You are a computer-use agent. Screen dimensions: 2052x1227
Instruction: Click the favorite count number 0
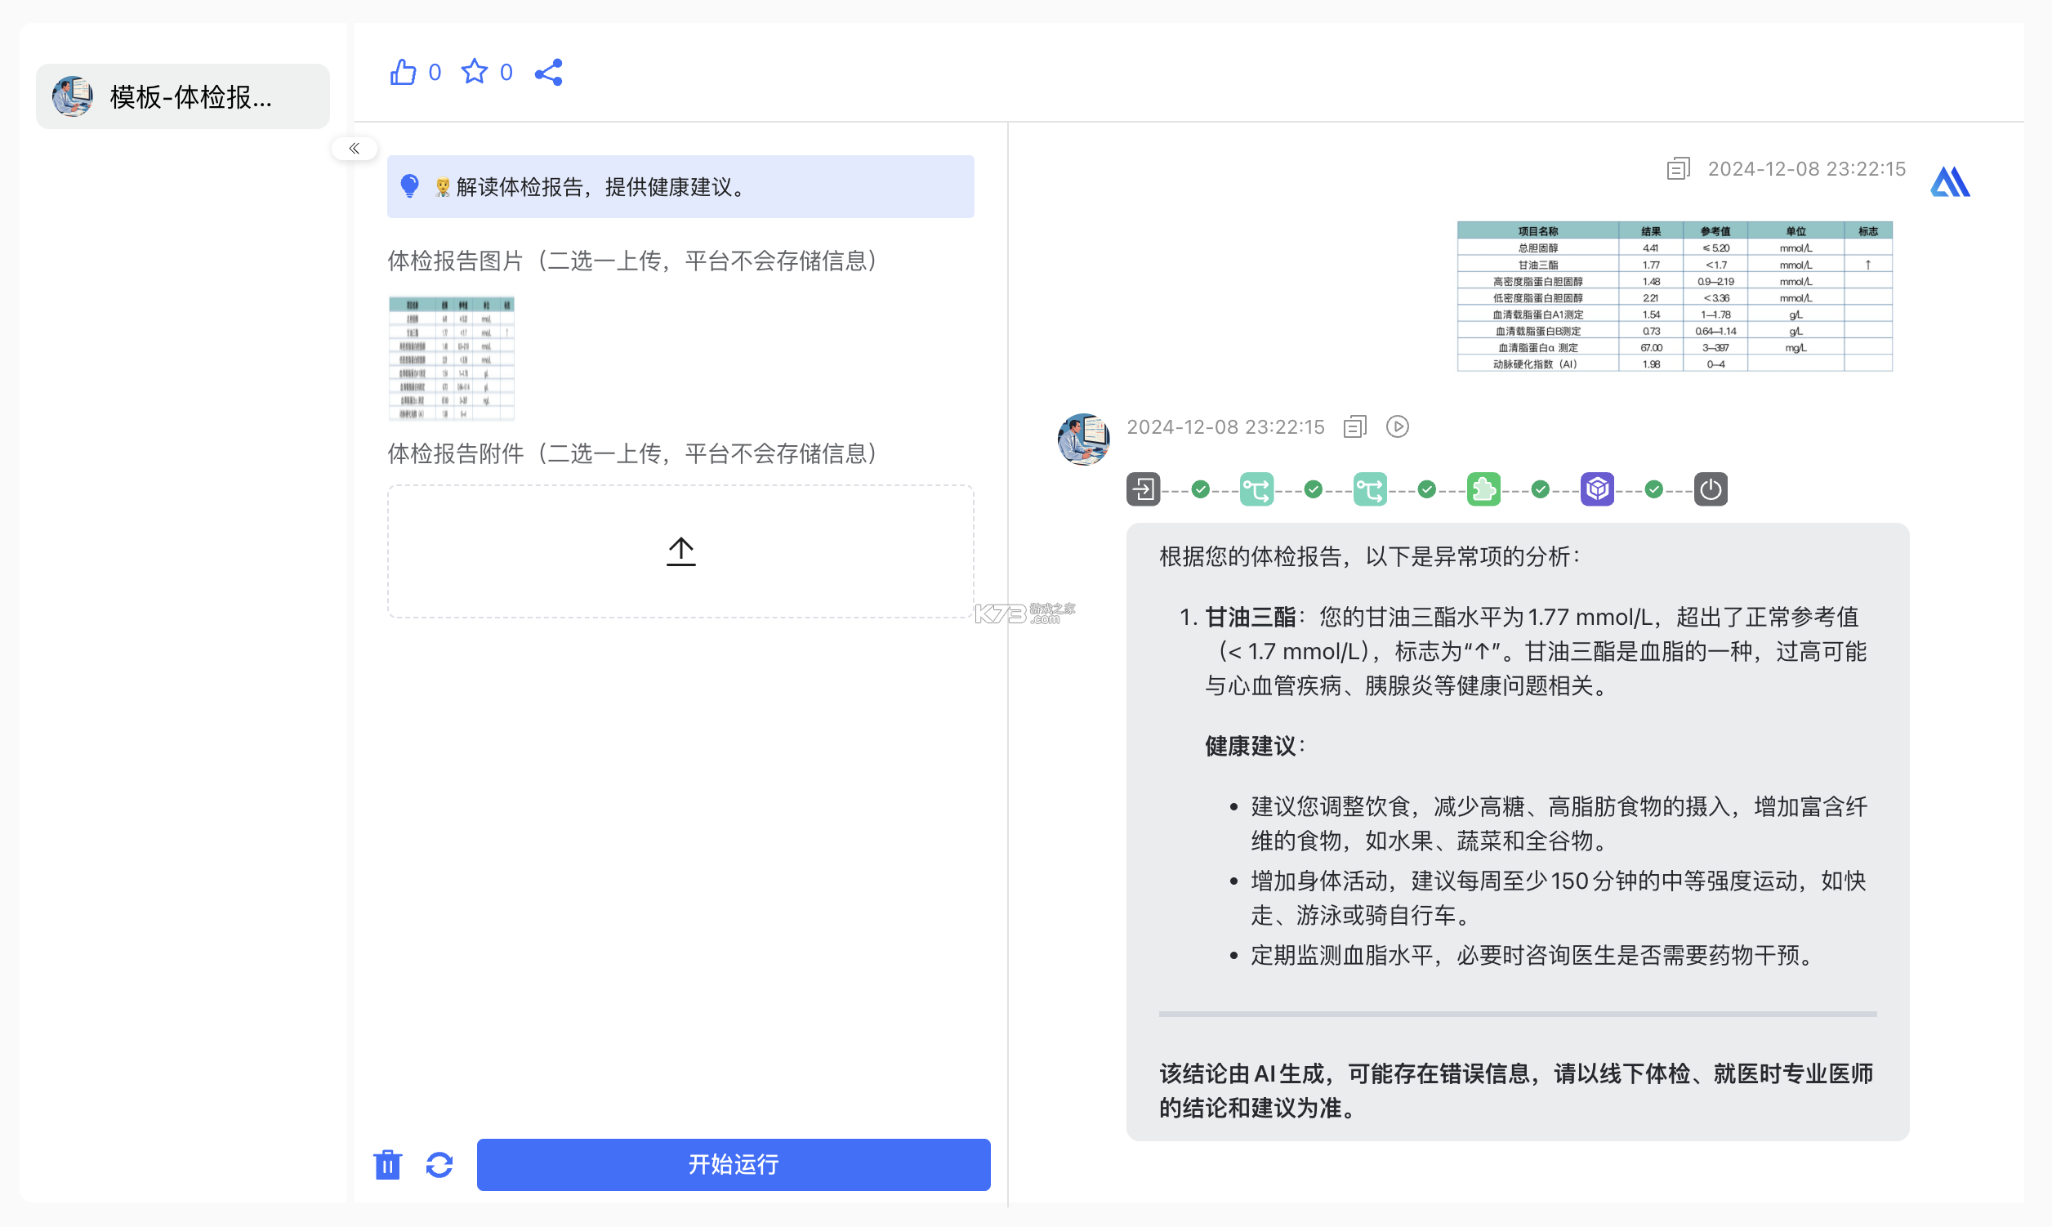pyautogui.click(x=506, y=73)
